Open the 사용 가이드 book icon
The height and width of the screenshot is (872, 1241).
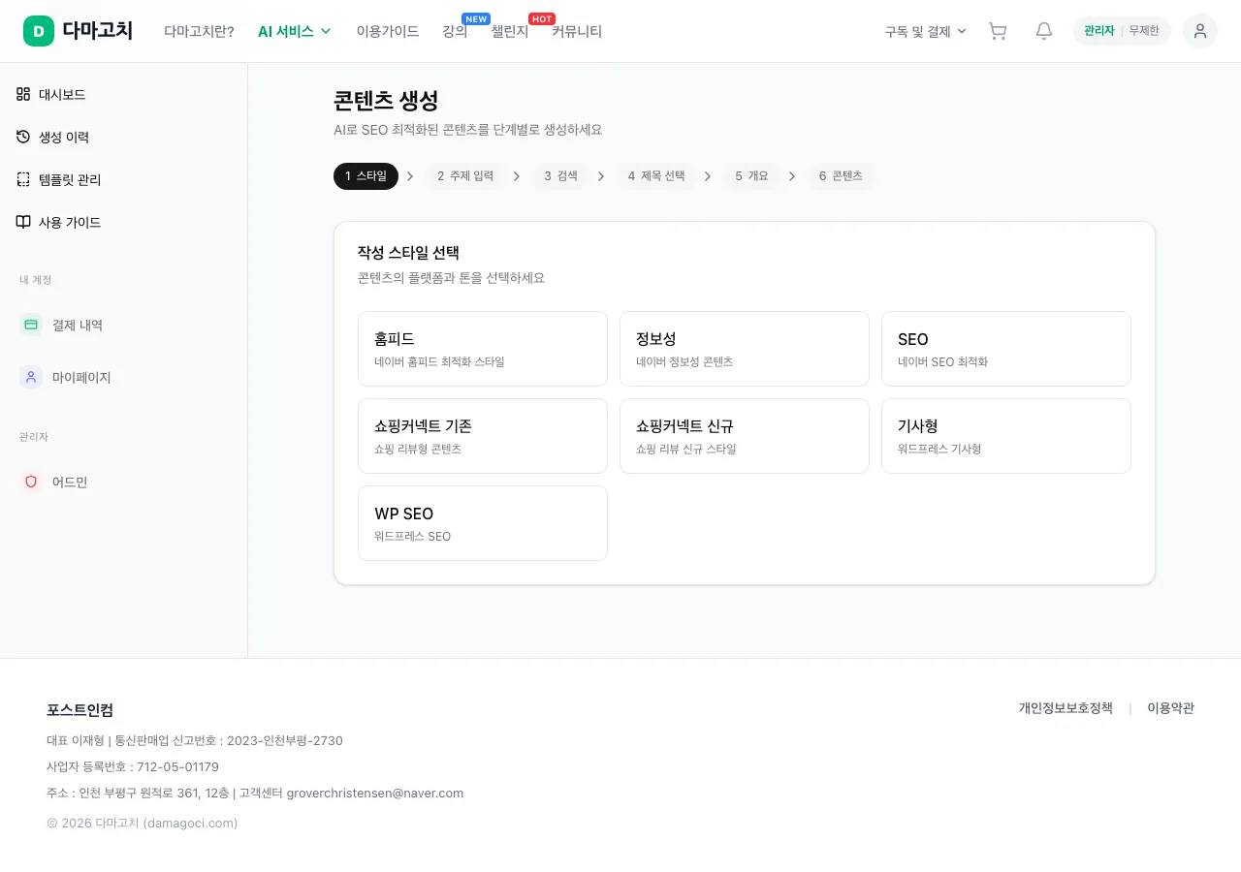23,222
